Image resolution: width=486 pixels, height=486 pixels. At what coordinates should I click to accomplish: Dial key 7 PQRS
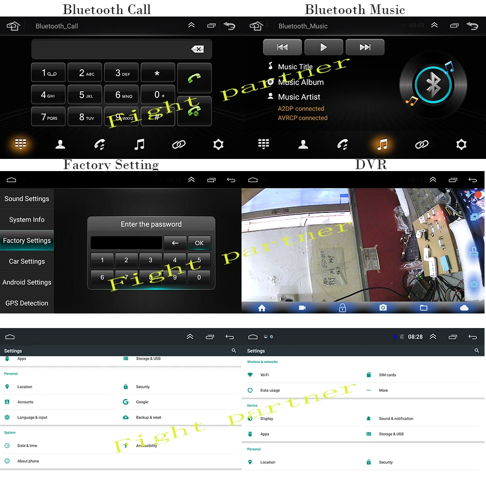point(48,117)
